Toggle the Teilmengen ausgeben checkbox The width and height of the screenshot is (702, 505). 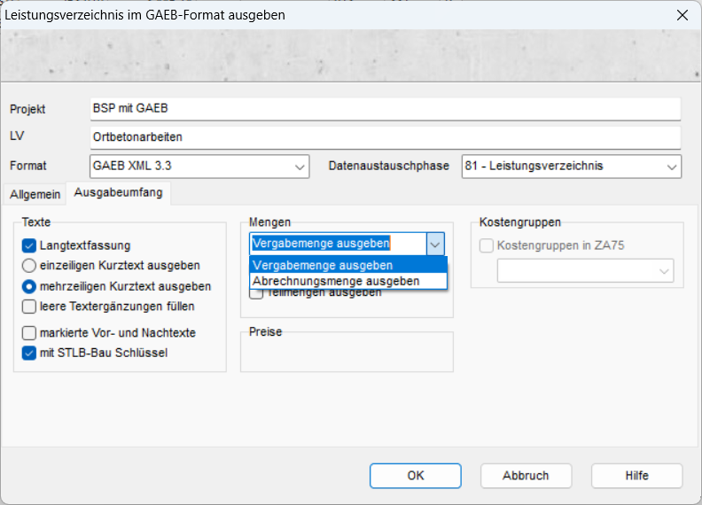[257, 294]
